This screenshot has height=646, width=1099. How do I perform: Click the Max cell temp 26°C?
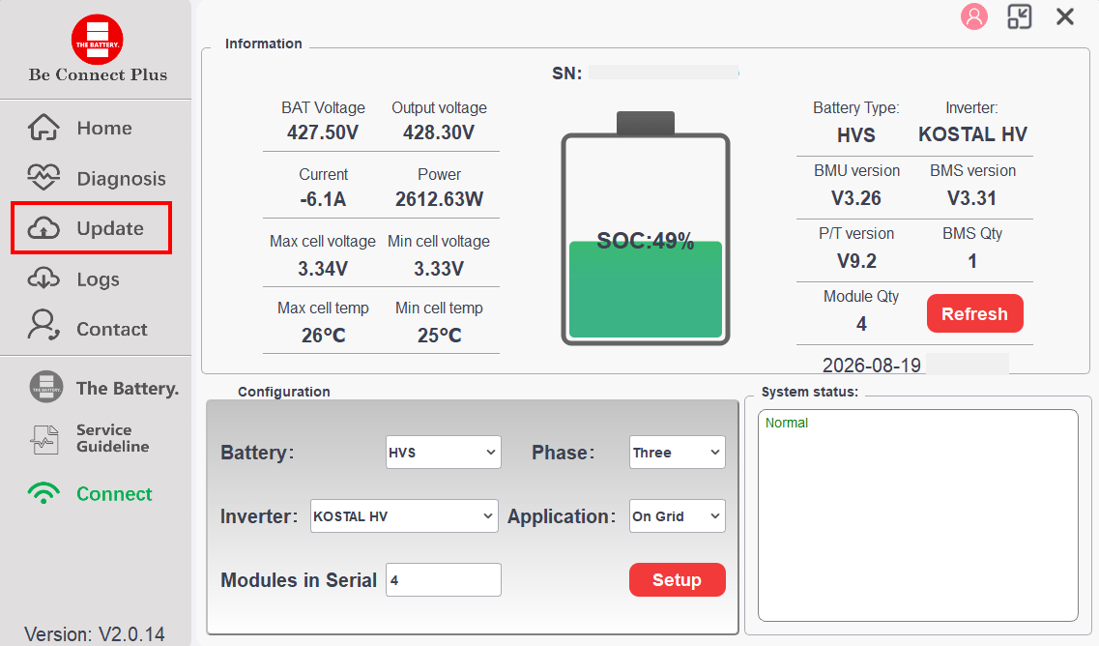click(x=323, y=336)
